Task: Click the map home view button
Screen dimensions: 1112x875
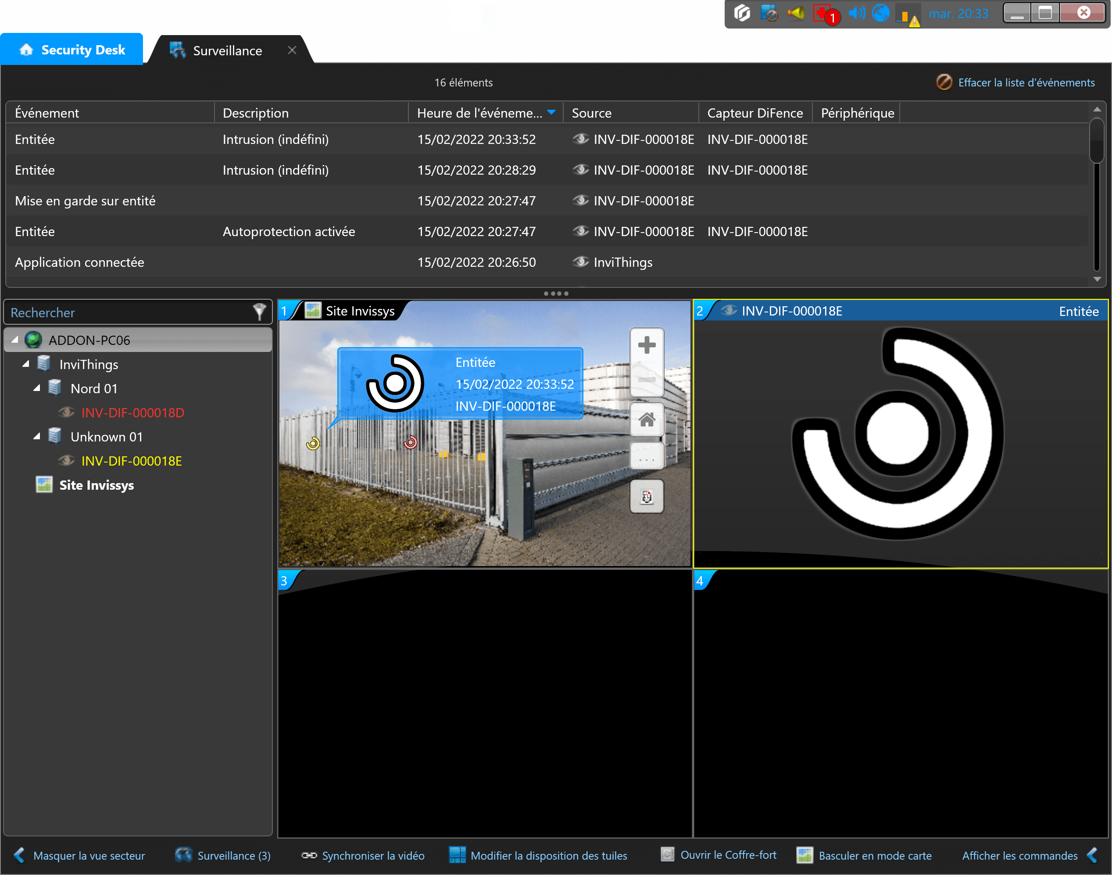Action: click(x=647, y=420)
